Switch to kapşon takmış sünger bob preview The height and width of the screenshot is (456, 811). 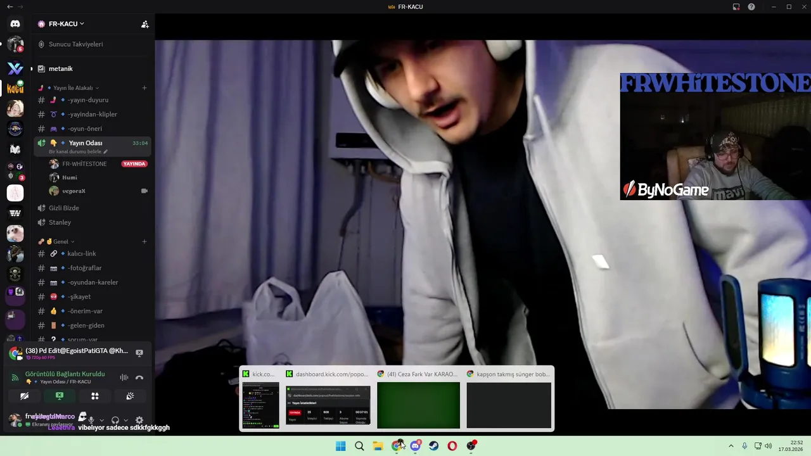509,399
